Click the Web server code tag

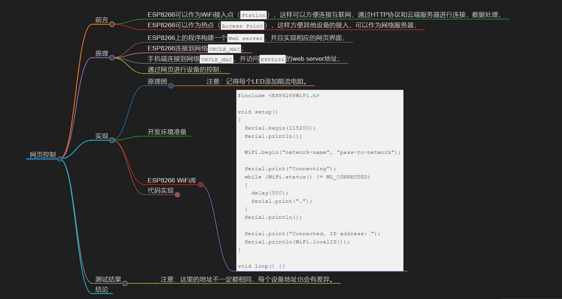click(245, 38)
